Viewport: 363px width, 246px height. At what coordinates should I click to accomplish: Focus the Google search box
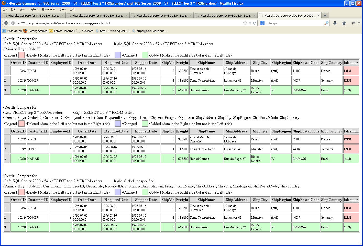coord(295,23)
